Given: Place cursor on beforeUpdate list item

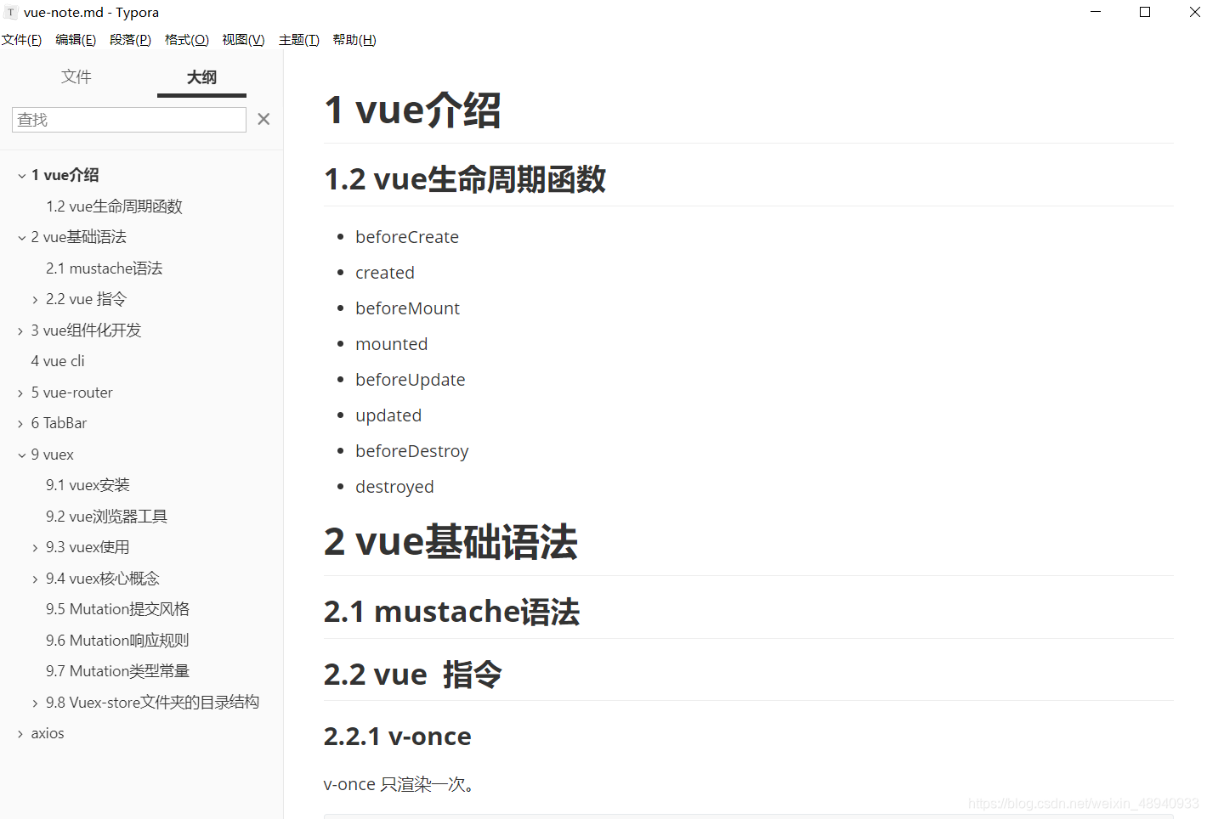Looking at the screenshot, I should pyautogui.click(x=411, y=380).
